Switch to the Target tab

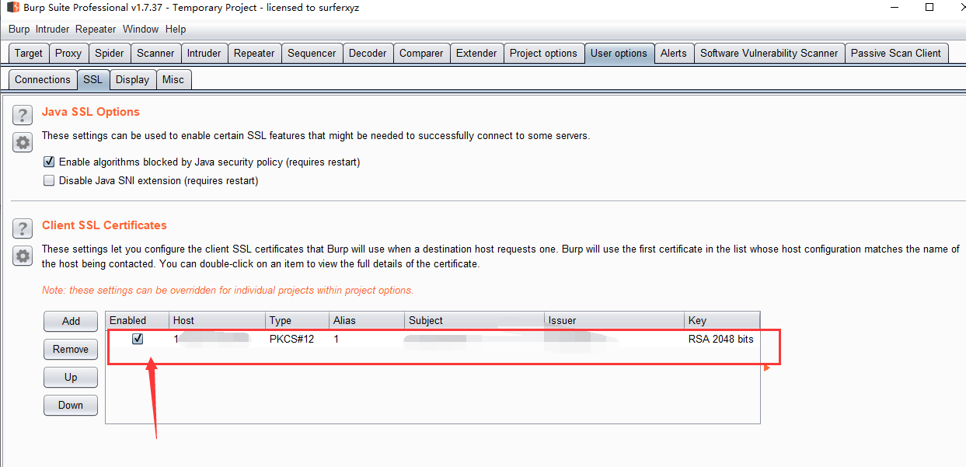[x=29, y=54]
